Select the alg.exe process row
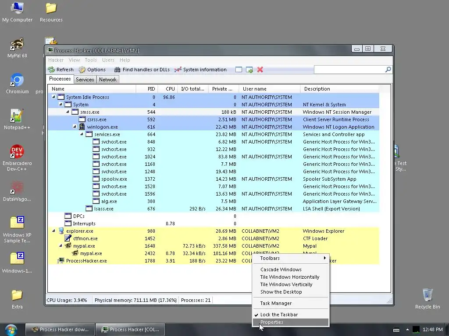This screenshot has height=336, width=449. tap(214, 201)
